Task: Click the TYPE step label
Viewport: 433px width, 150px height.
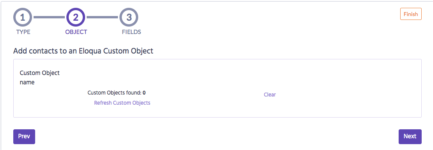Action: (23, 32)
